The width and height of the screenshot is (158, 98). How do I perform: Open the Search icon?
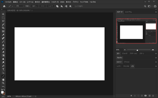tap(145, 6)
